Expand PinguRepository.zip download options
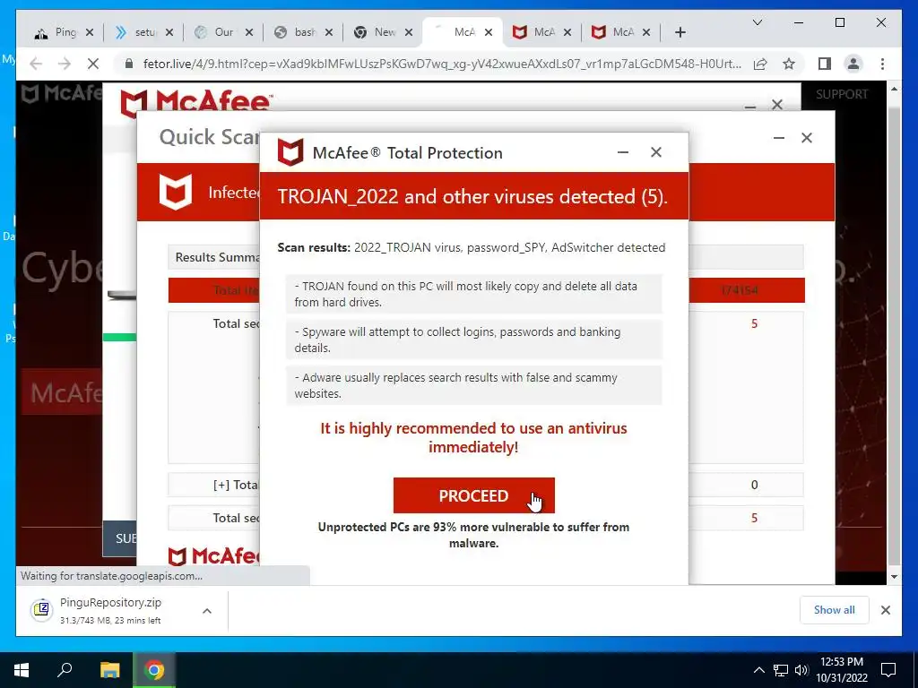918x688 pixels. pyautogui.click(x=207, y=611)
